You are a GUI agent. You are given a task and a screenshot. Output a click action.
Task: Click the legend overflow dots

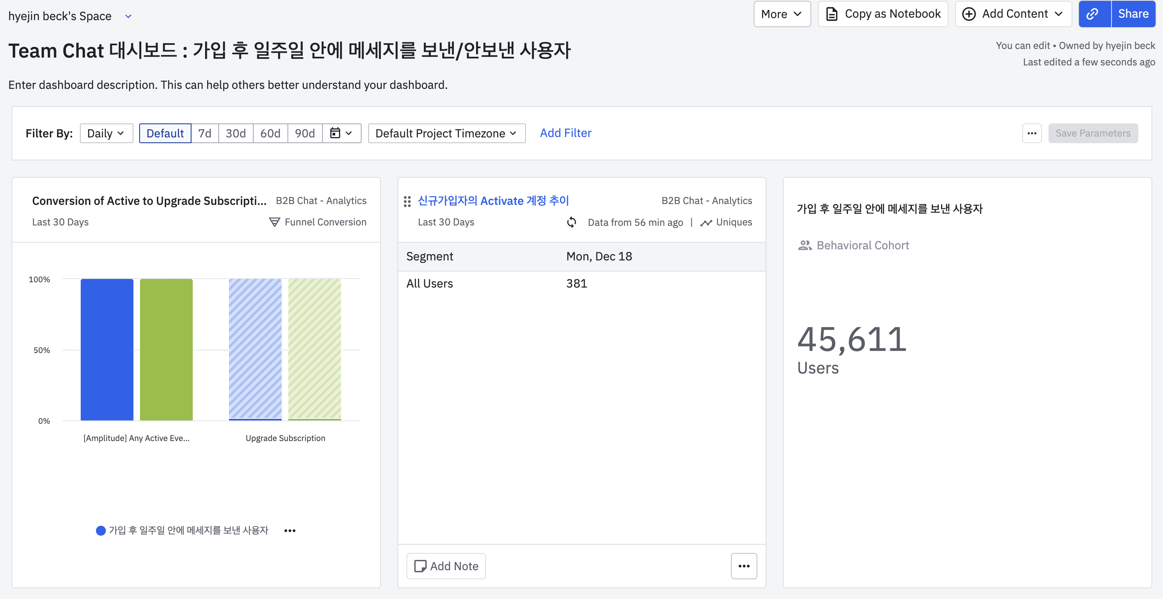coord(290,530)
